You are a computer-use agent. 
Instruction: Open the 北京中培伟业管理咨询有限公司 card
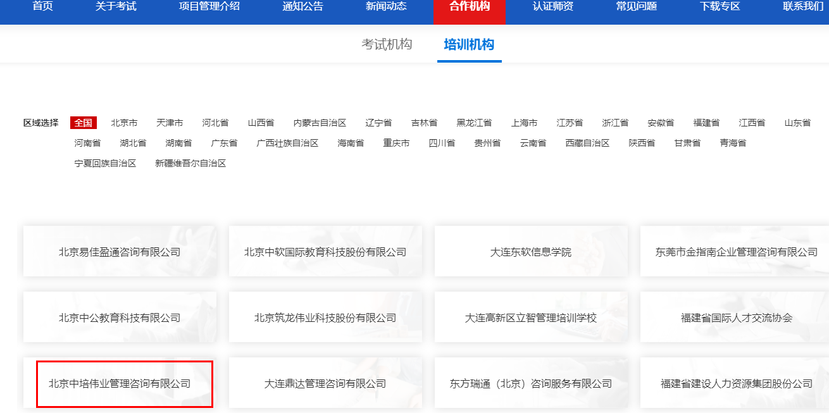[x=120, y=383]
